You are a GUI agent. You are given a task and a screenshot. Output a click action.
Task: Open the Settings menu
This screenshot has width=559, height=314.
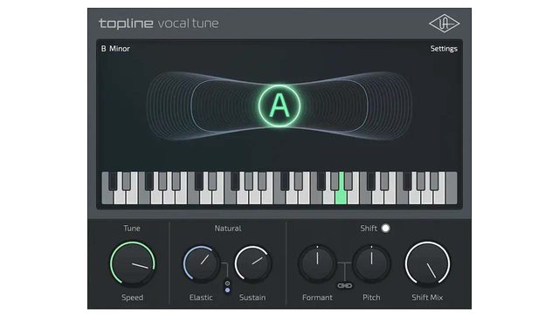(444, 49)
